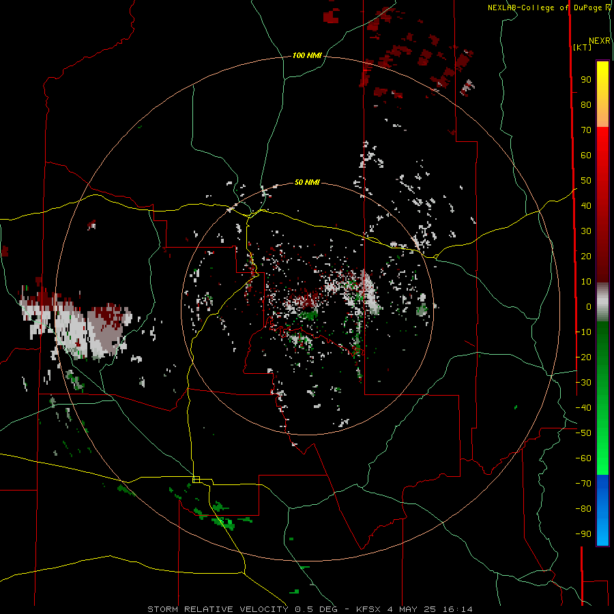Select the -60 knots scale label
The width and height of the screenshot is (614, 614).
[x=583, y=458]
